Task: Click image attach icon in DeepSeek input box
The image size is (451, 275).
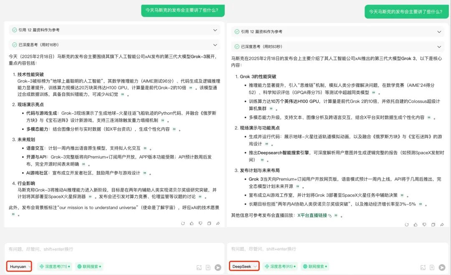Action: (x=423, y=267)
